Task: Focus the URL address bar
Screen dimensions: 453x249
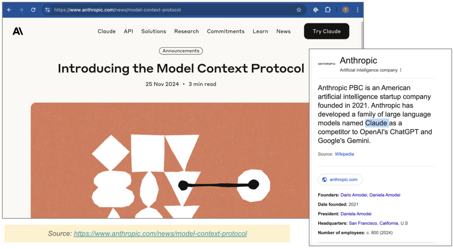Action: tap(173, 10)
